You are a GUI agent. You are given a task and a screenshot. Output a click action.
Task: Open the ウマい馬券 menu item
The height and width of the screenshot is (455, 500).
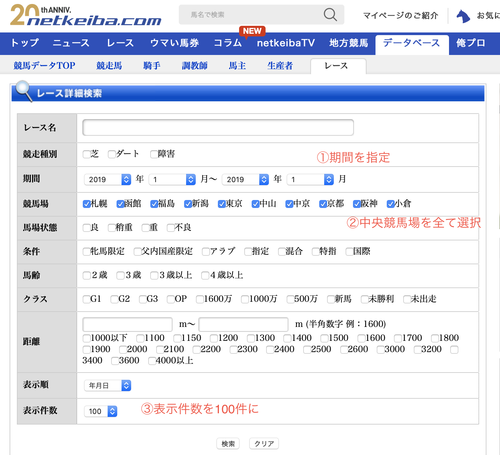point(175,43)
